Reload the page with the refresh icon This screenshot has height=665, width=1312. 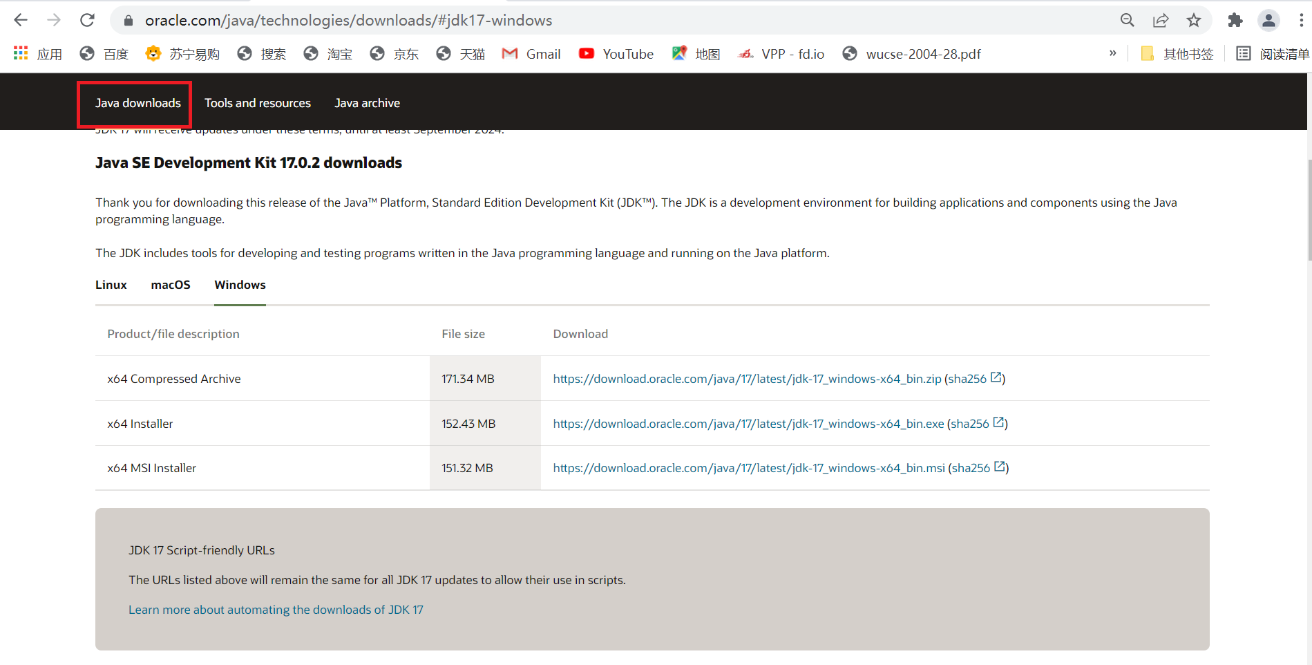pyautogui.click(x=87, y=20)
